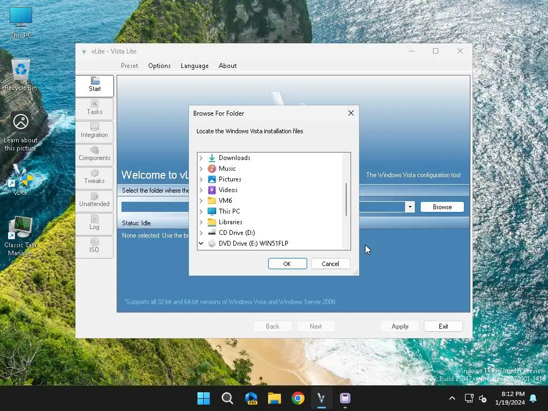Confirm folder selection with OK
This screenshot has width=548, height=411.
click(x=287, y=263)
